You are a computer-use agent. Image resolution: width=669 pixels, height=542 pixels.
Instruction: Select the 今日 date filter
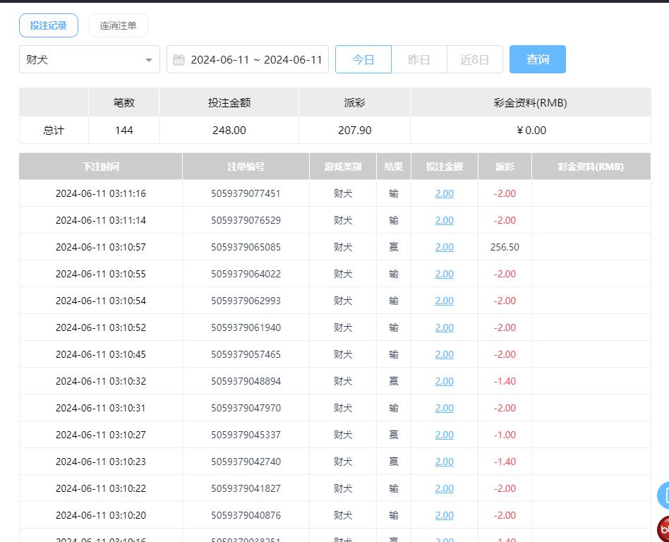click(363, 59)
